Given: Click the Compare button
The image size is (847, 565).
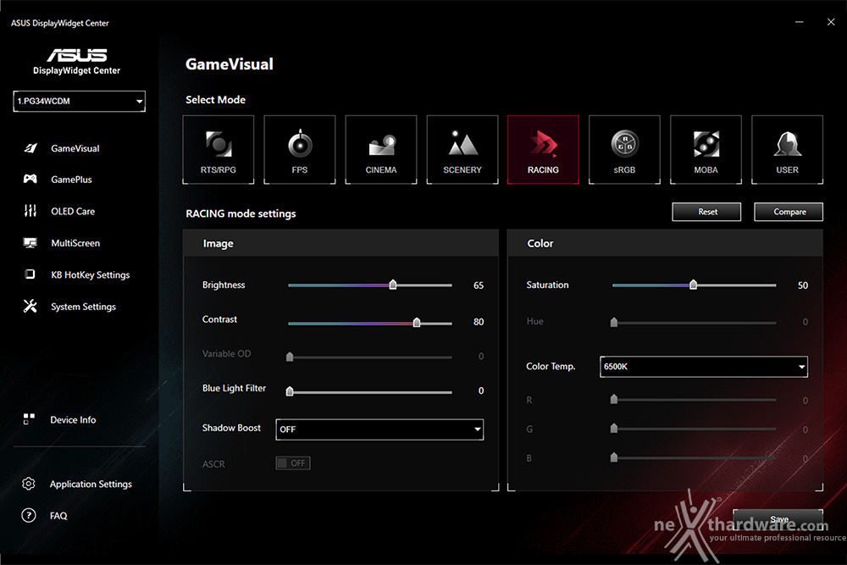Looking at the screenshot, I should click(x=789, y=212).
